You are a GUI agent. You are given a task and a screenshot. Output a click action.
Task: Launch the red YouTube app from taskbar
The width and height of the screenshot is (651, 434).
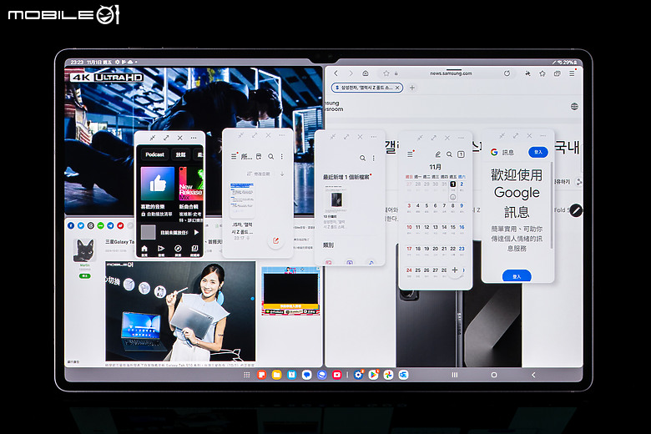[336, 375]
